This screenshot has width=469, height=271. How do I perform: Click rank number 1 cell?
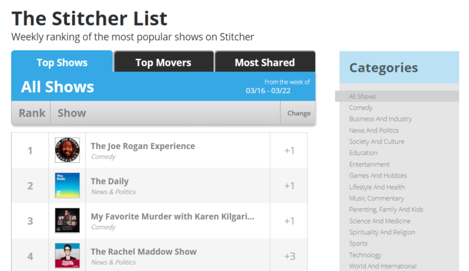[x=30, y=150]
